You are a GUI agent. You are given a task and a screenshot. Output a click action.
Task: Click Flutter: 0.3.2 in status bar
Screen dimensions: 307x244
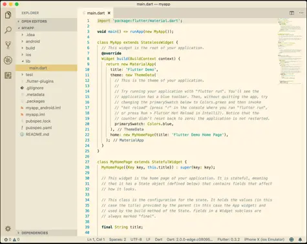[x=228, y=239]
